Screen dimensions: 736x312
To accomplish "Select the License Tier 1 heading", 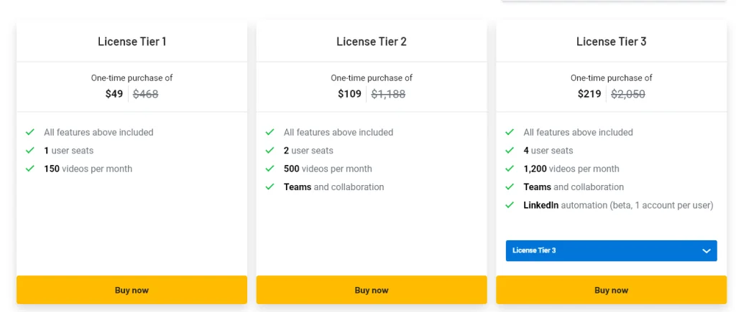I will (132, 42).
